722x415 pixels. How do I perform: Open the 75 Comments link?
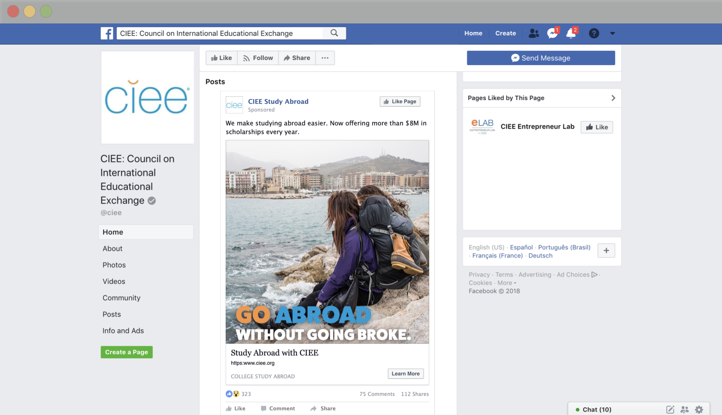pyautogui.click(x=377, y=394)
